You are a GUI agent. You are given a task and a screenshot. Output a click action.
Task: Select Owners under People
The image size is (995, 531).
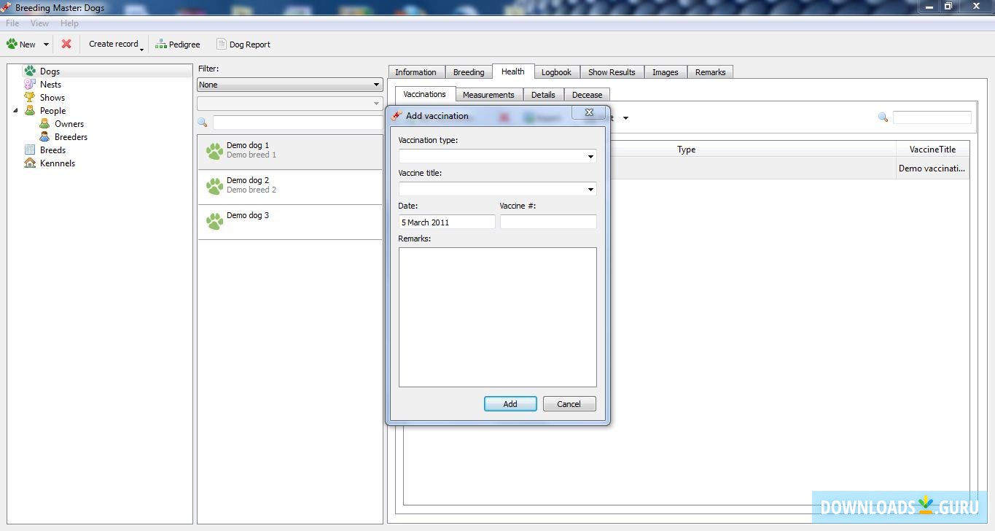coord(69,124)
